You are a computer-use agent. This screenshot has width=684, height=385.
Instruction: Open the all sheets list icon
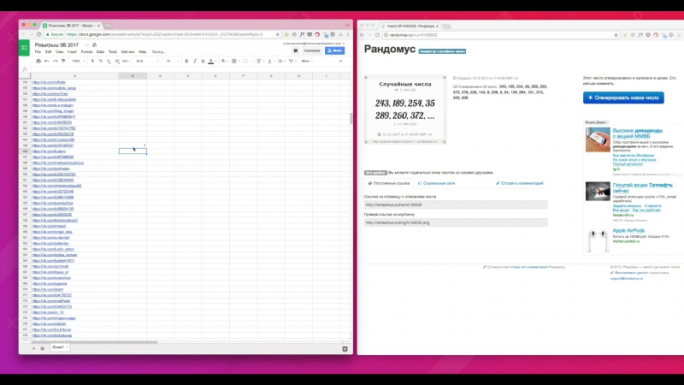(42, 348)
